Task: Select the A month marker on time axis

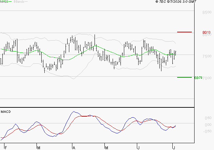Action: pos(74,148)
